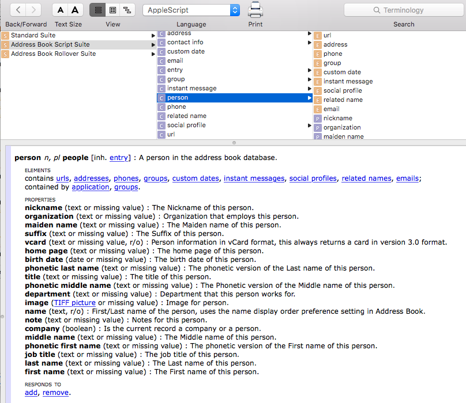Select the group class in list

[x=176, y=79]
